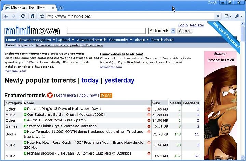Reload the page with the refresh icon
This screenshot has width=246, height=161.
pyautogui.click(x=23, y=16)
